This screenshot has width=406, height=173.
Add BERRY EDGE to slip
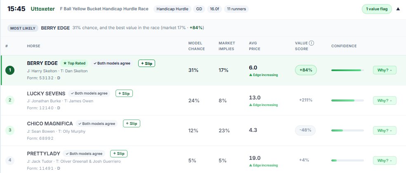click(146, 63)
